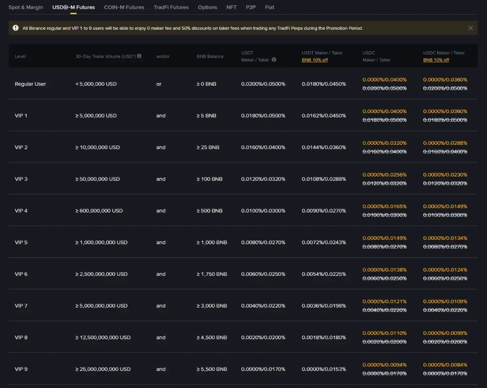
Task: Click USDT fee 0.0020%/0.0200%
Action: 263,338
